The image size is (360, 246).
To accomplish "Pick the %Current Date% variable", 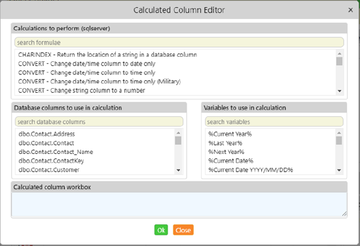I will point(230,161).
